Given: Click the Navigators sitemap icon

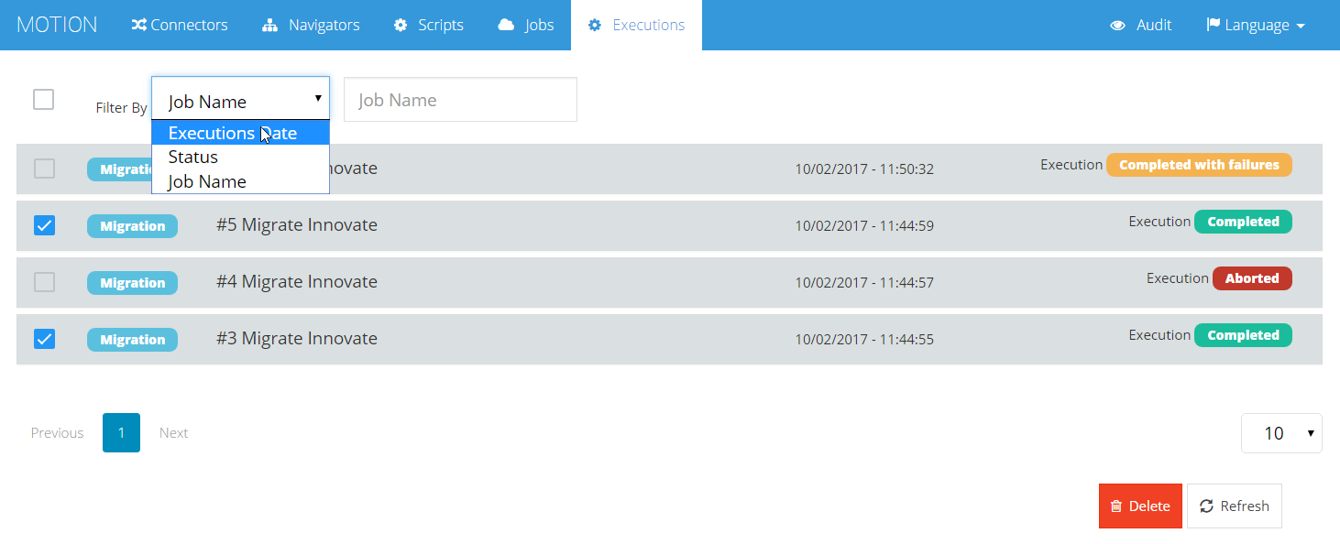Looking at the screenshot, I should [269, 25].
